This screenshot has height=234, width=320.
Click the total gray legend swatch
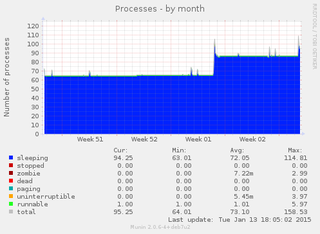(x=11, y=212)
